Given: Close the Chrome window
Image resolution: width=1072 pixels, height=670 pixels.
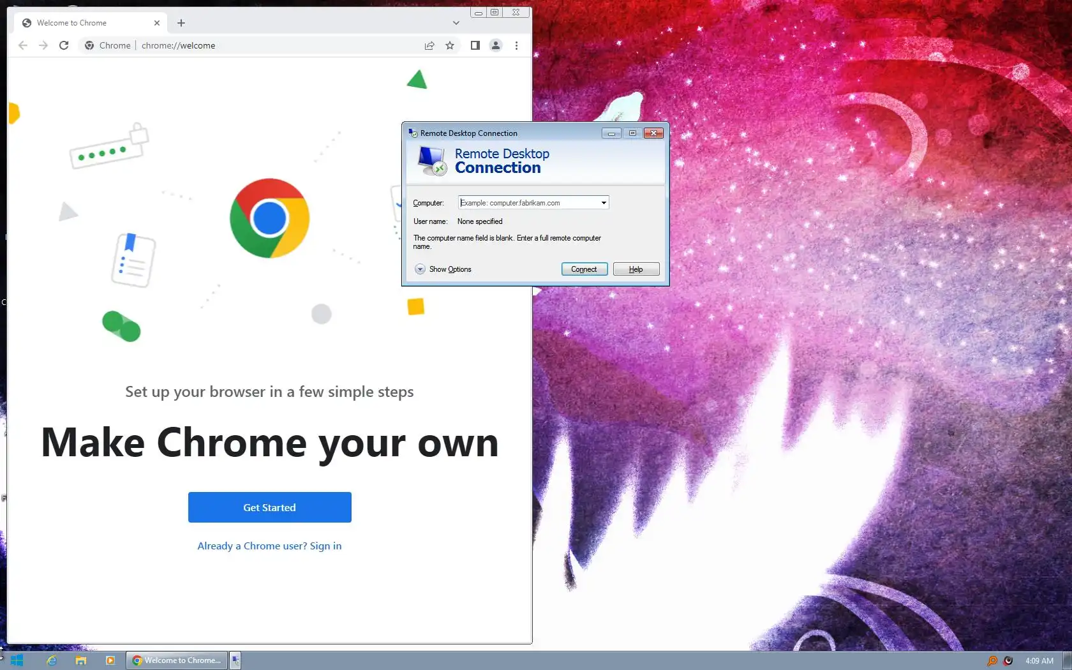Looking at the screenshot, I should click(x=516, y=12).
